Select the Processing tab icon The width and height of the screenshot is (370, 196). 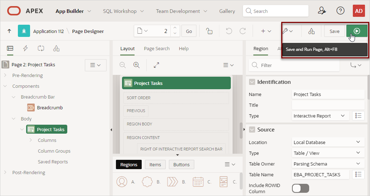point(41,48)
